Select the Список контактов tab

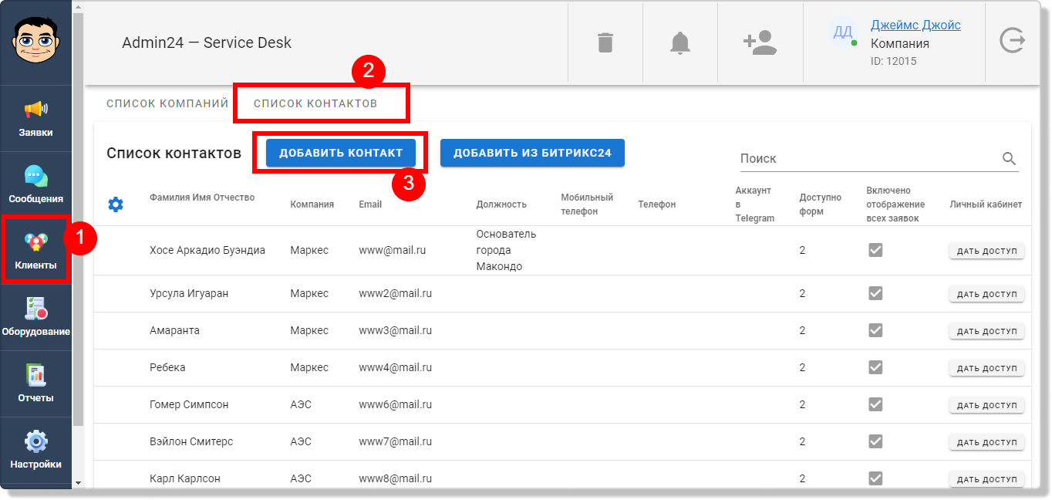[315, 103]
